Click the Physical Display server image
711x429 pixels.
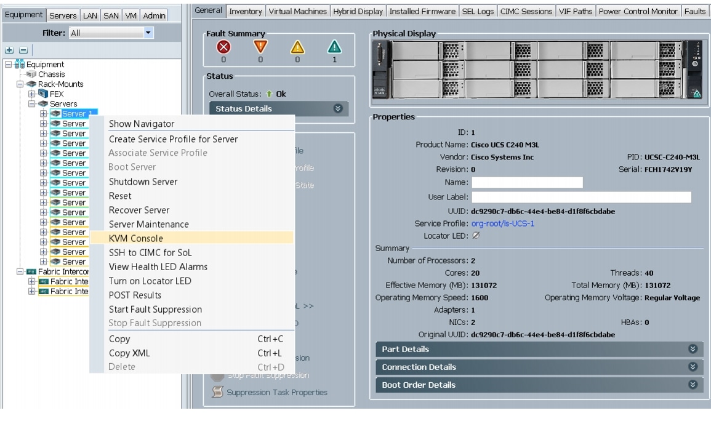[x=537, y=70]
